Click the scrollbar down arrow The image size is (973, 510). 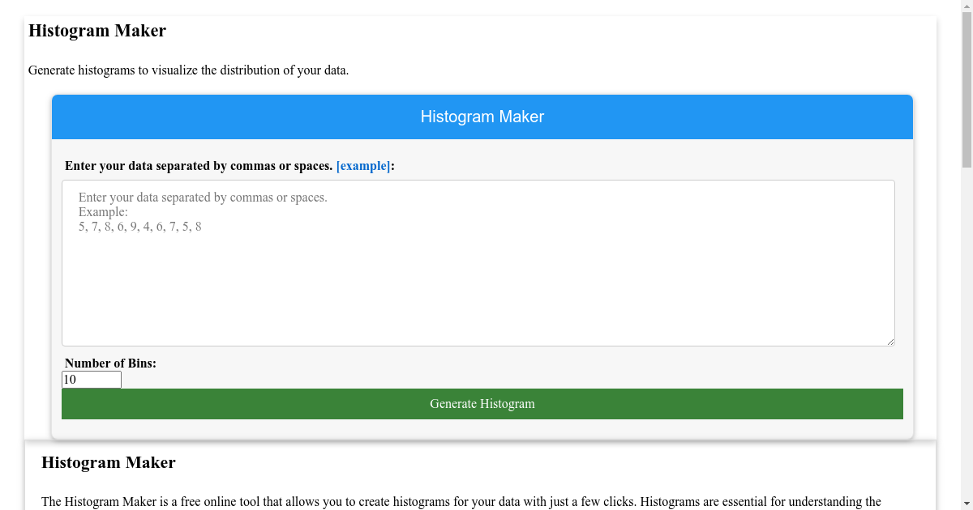pyautogui.click(x=967, y=504)
